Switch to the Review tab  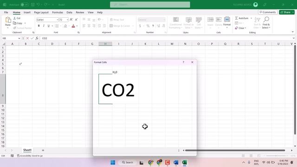80,13
